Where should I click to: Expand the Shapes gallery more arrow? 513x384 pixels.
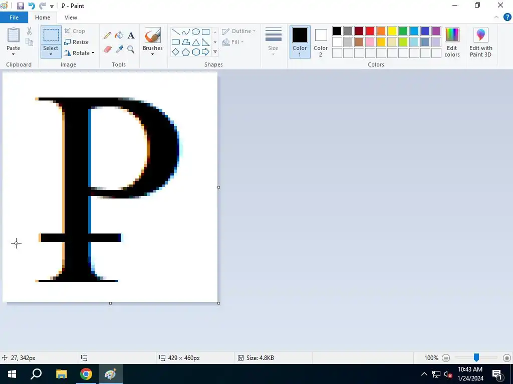point(215,52)
